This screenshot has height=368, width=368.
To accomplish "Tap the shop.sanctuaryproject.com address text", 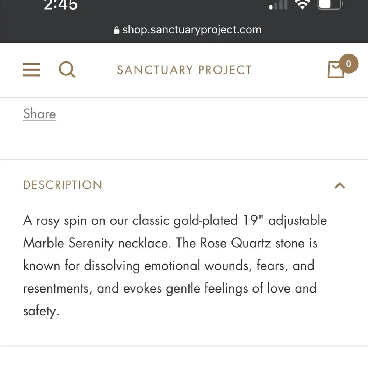I will tap(191, 30).
